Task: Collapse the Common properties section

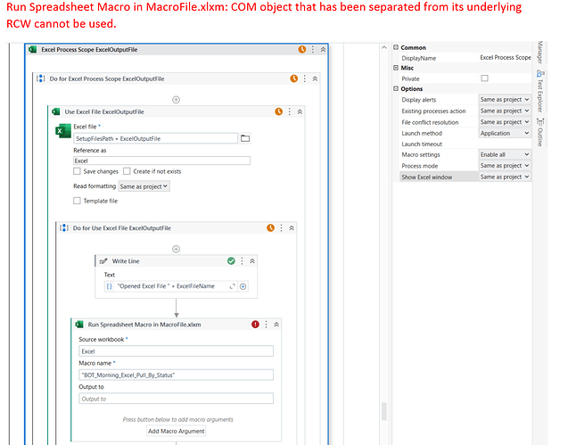Action: 396,47
